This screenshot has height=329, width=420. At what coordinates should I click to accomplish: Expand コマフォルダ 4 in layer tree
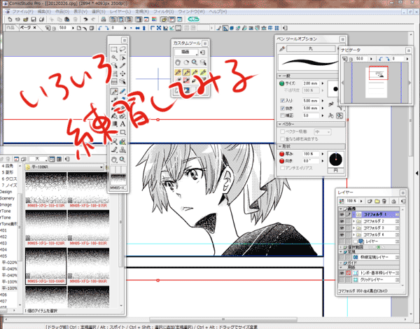(x=354, y=235)
